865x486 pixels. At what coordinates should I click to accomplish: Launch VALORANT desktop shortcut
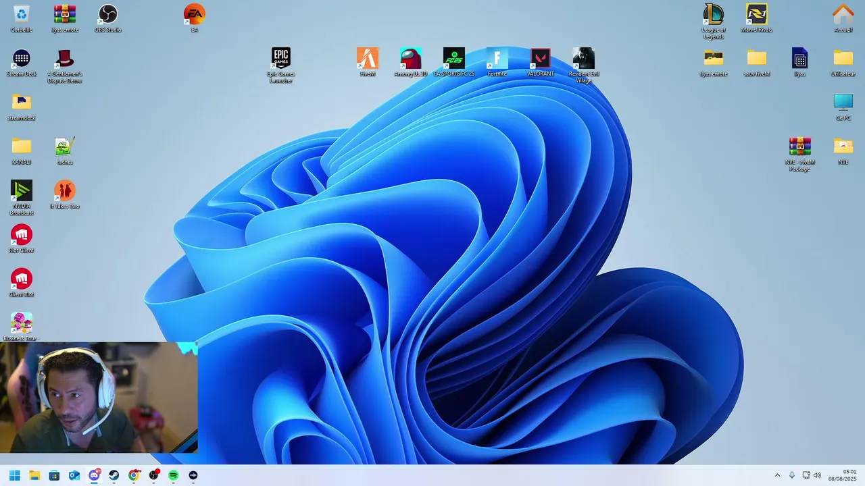[x=541, y=58]
